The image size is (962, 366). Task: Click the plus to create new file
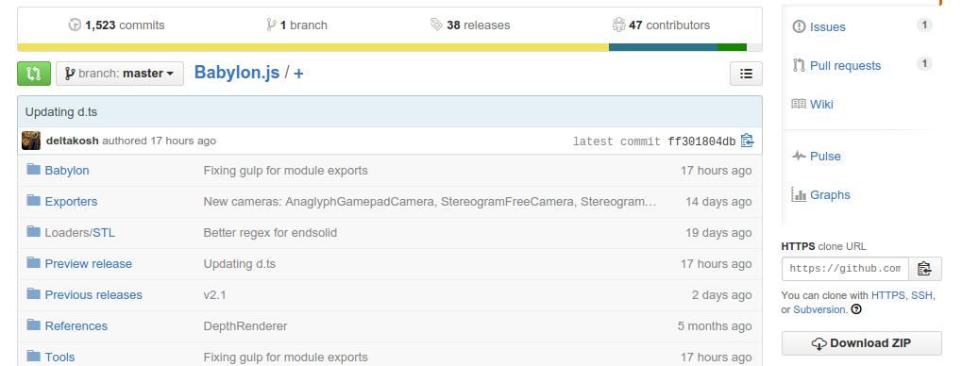point(298,74)
